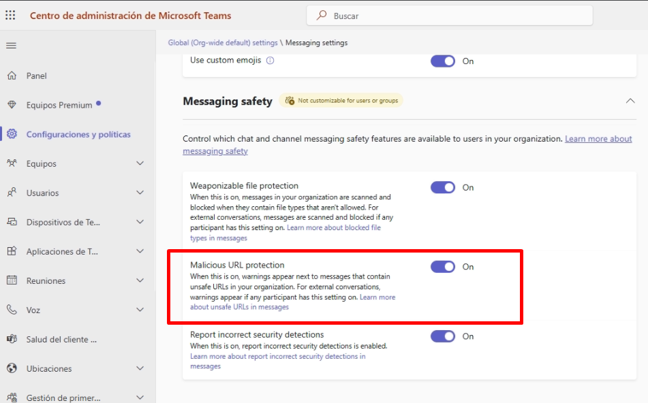Screen dimensions: 648x403
Task: Switch off Use custom emojis toggle
Action: tap(443, 61)
